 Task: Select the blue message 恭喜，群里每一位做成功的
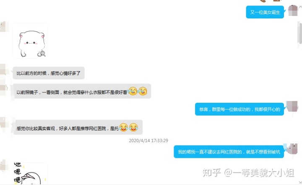pos(240,109)
